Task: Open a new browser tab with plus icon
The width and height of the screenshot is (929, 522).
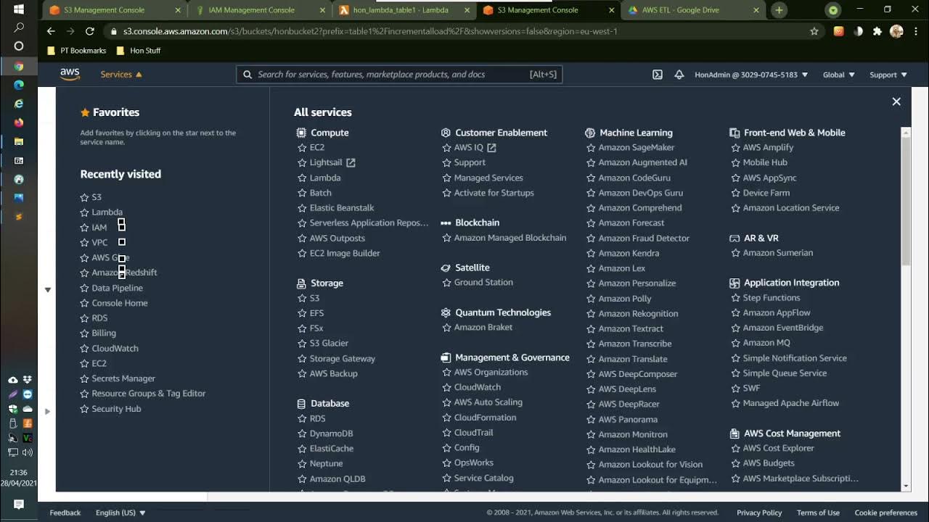Action: tap(779, 10)
